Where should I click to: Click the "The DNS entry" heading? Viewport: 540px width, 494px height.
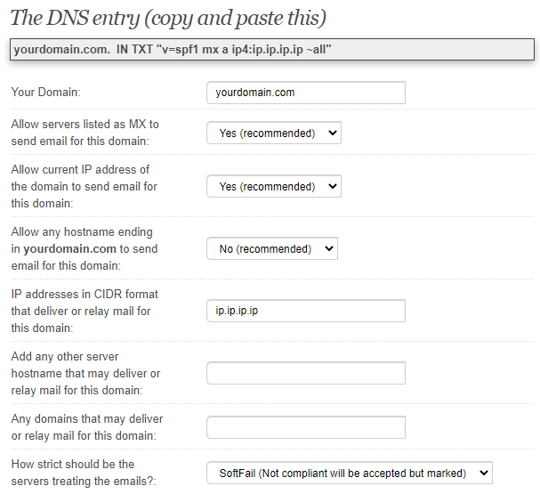(168, 17)
